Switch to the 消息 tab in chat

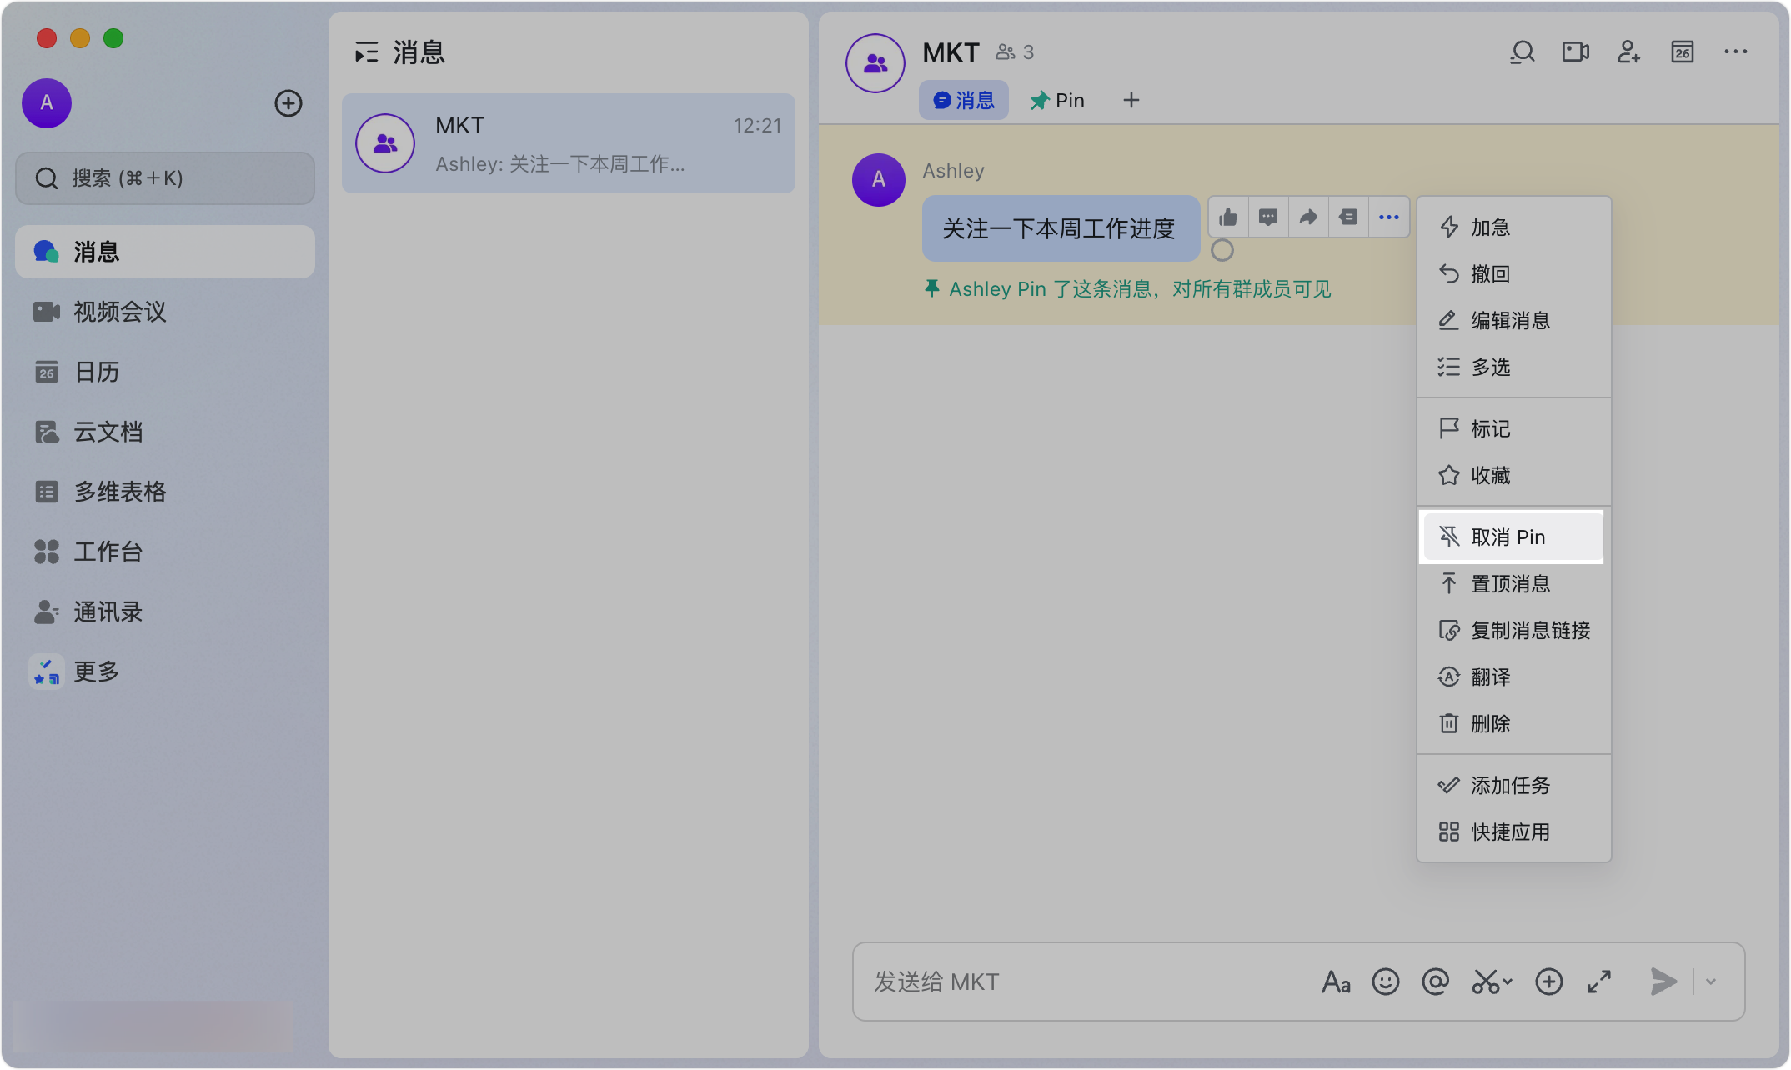(964, 101)
